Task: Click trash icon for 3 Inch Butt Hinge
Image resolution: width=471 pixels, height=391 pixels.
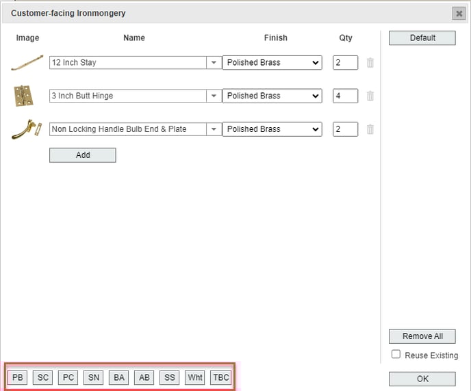Action: coord(370,96)
